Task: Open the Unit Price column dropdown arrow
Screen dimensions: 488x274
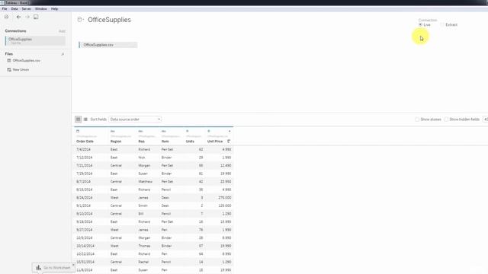Action: tap(230, 131)
